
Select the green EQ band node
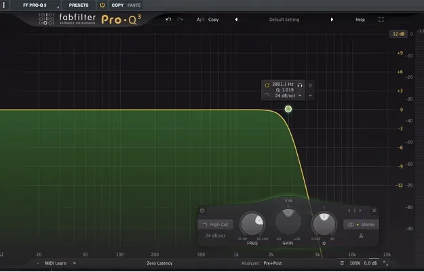click(288, 109)
